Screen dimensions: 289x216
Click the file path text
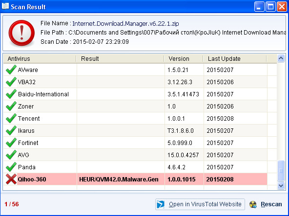177,33
